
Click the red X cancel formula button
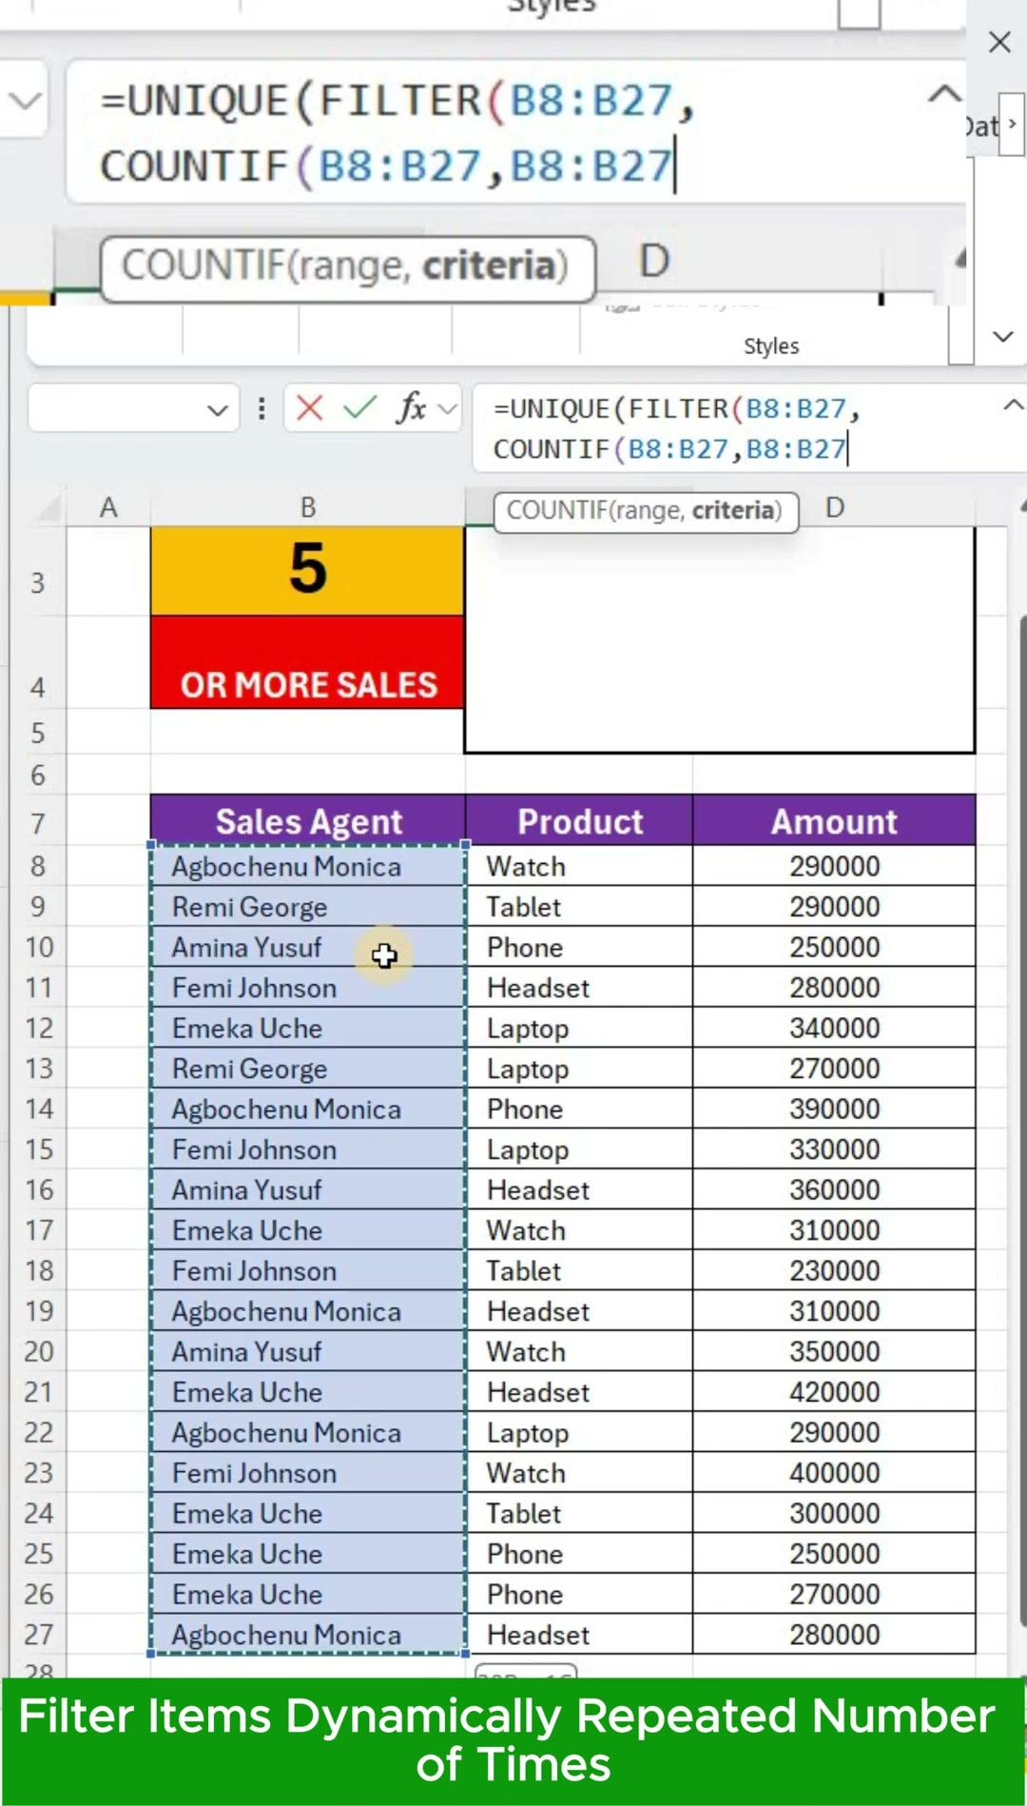coord(309,408)
